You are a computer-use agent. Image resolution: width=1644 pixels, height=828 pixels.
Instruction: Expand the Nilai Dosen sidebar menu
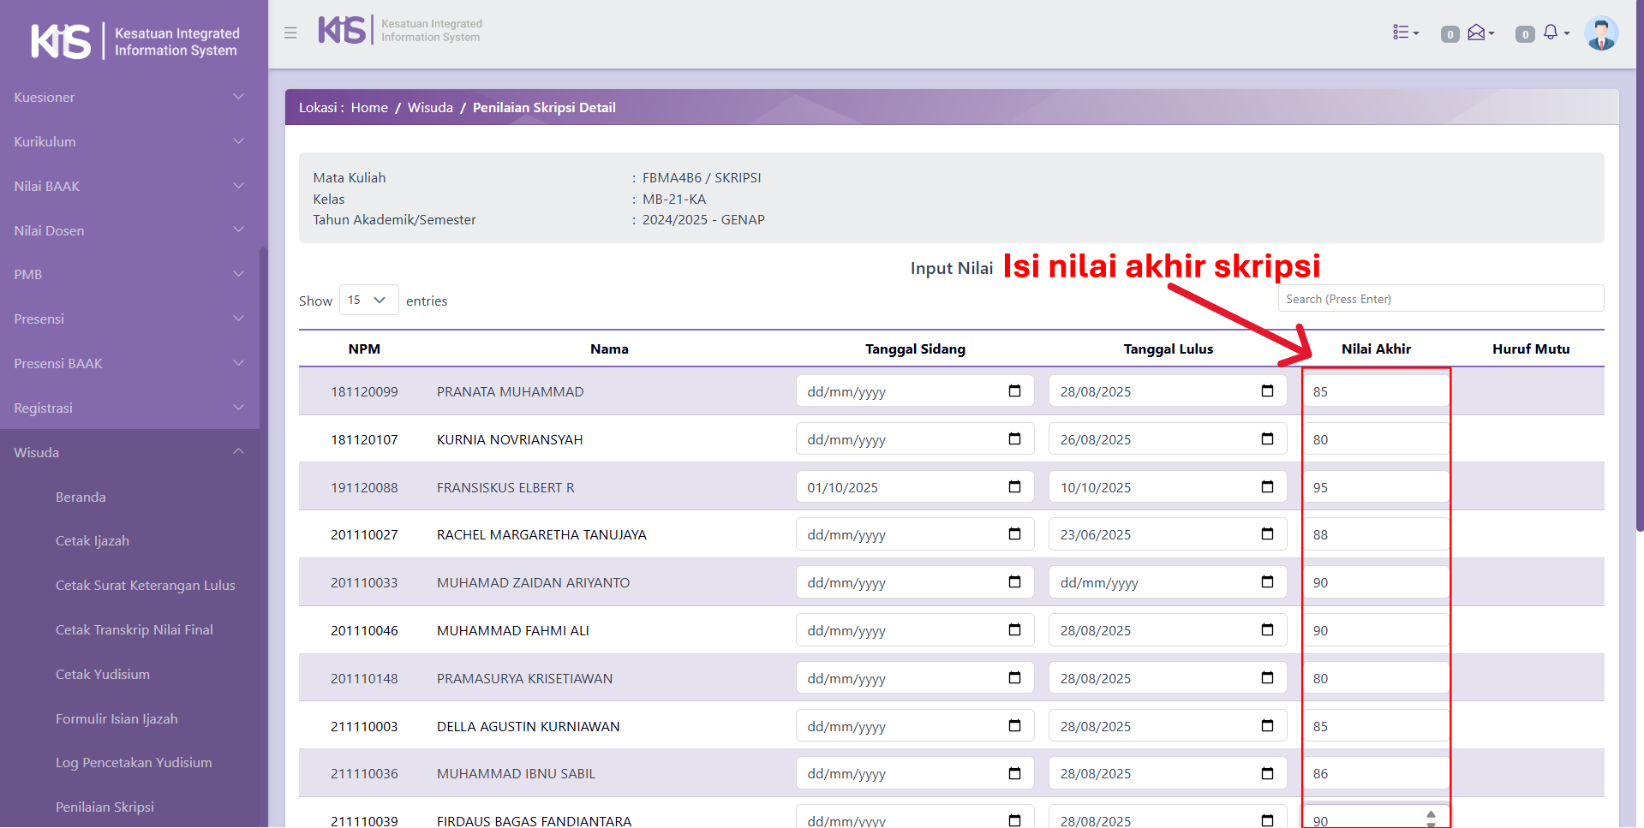click(x=129, y=230)
